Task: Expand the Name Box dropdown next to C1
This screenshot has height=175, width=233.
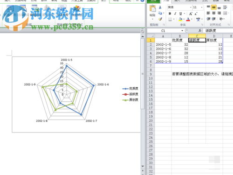Action: point(182,31)
